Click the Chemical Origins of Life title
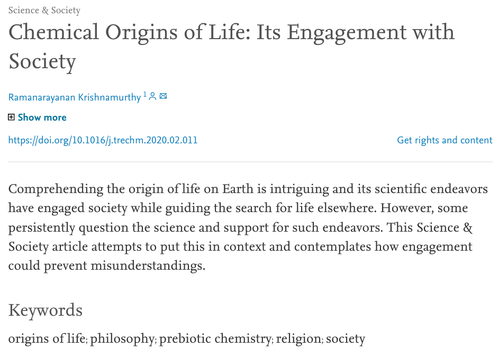Viewport: 499px width, 357px height. (231, 47)
